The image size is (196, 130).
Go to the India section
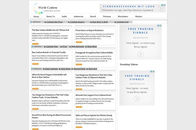[64, 17]
